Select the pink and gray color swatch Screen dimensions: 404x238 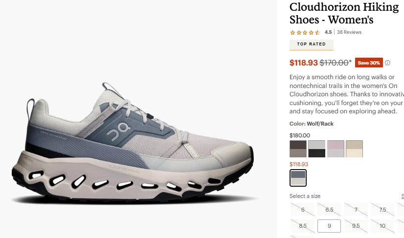click(336, 149)
